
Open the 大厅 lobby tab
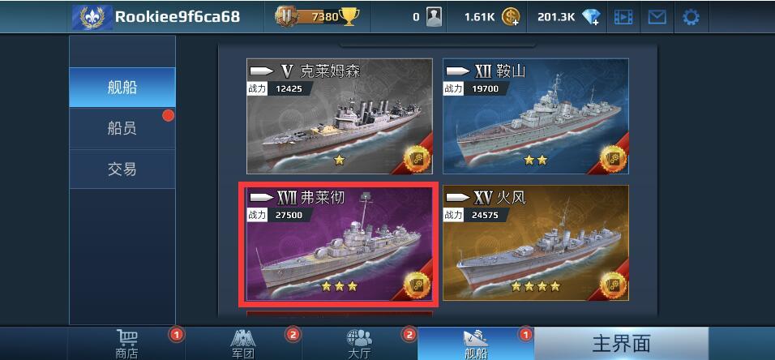(360, 344)
